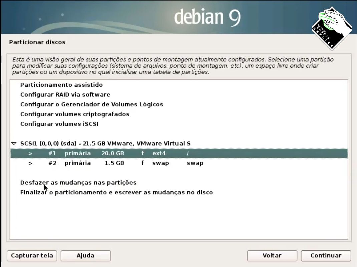Screen dimensions: 357x267
Task: Collapse the SCSI1 (sda) disk tree
Action: [14, 144]
